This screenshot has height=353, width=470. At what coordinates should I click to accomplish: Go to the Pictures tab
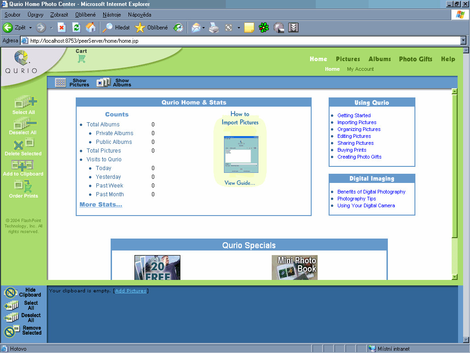click(x=348, y=59)
